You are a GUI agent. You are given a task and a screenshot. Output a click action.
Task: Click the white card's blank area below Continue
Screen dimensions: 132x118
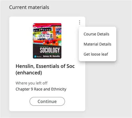click(47, 108)
